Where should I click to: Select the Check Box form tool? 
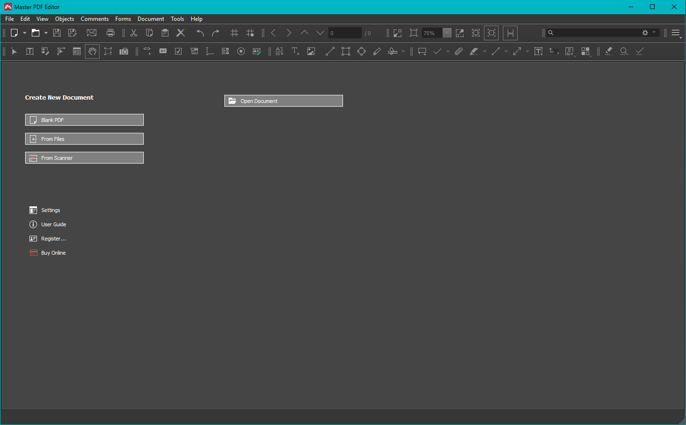coord(178,51)
